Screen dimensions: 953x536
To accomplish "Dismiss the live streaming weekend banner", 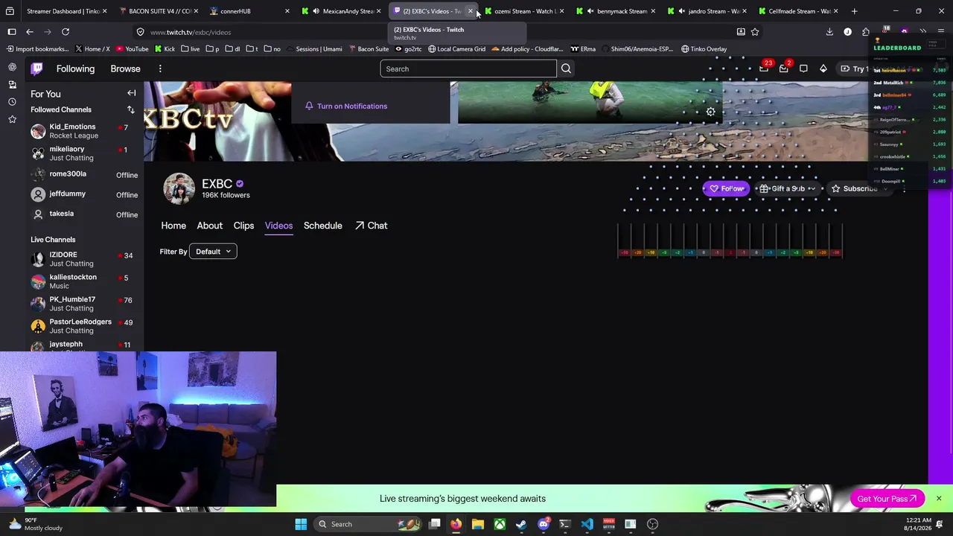I will coord(939,498).
